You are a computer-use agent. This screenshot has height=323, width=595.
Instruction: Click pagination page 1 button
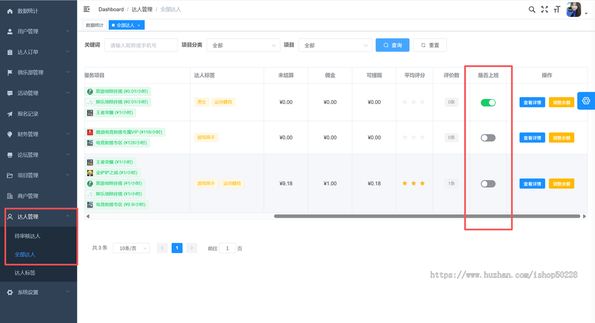click(177, 248)
